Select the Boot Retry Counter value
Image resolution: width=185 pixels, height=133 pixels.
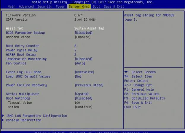click(75, 46)
